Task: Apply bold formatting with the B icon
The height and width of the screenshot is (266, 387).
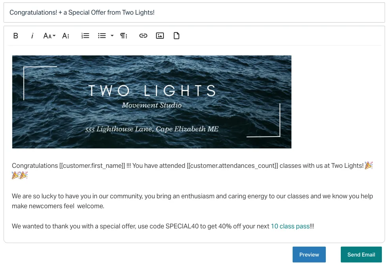Action: [x=16, y=36]
